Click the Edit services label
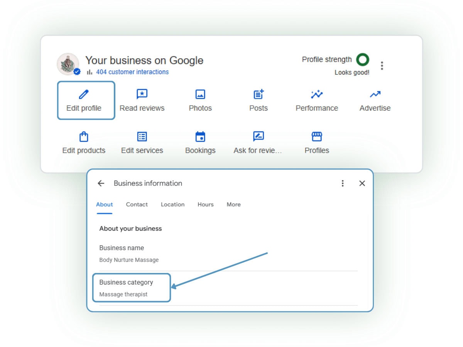This screenshot has width=463, height=347. point(142,150)
